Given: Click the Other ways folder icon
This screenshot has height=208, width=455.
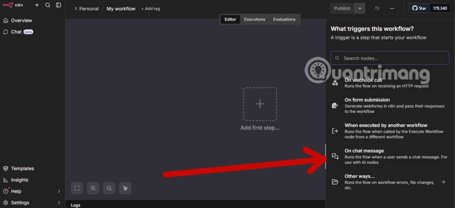Looking at the screenshot, I should (x=335, y=182).
